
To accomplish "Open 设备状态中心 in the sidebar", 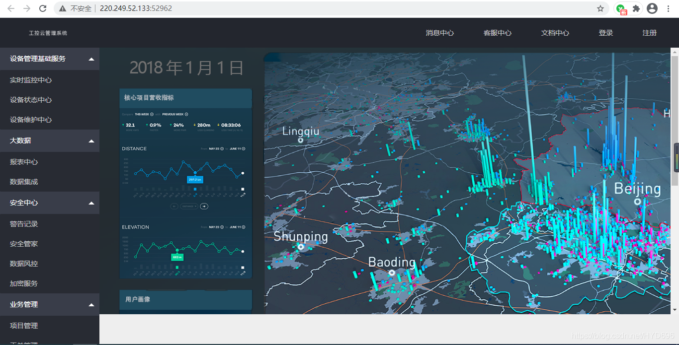I will tap(31, 100).
